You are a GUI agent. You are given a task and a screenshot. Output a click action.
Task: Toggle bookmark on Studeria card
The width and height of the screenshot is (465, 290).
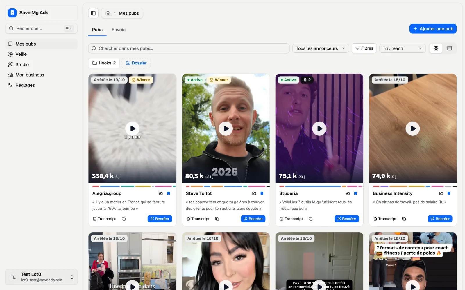pos(355,193)
